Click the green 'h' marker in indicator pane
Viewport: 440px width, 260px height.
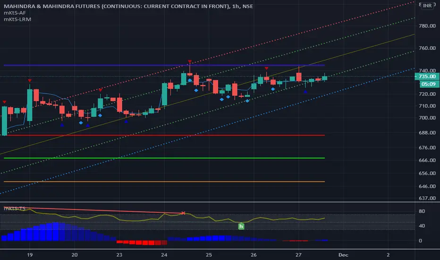tap(241, 226)
